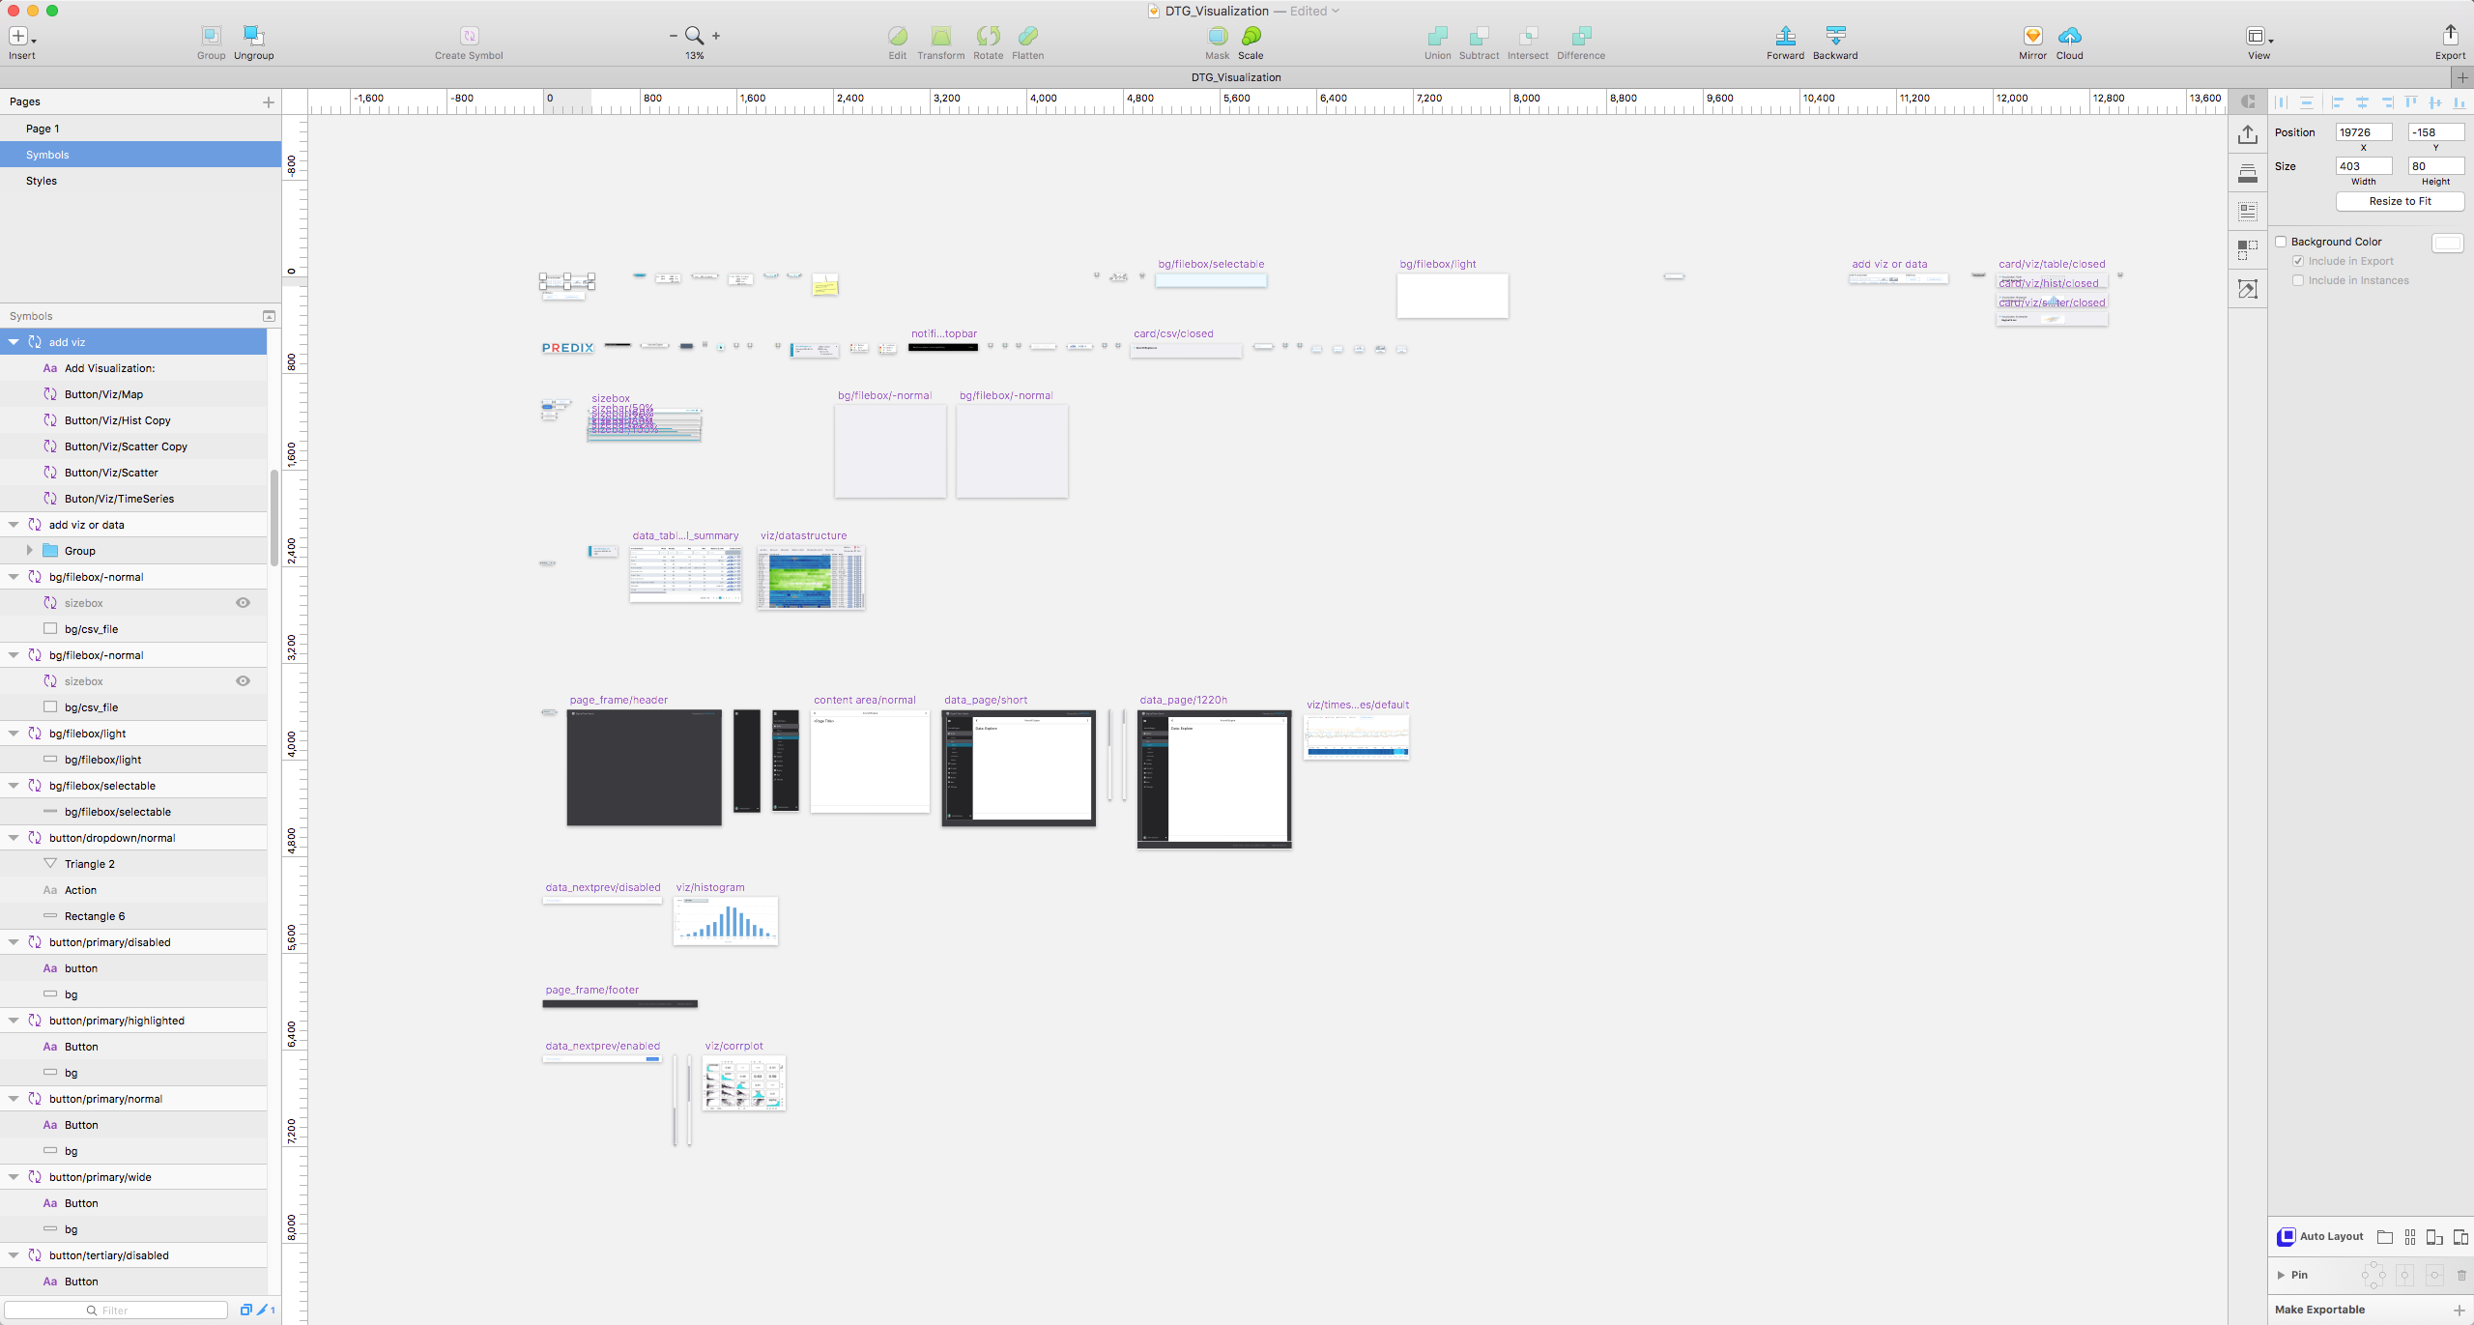
Task: Apply the Difference boolean operation
Action: click(x=1581, y=36)
